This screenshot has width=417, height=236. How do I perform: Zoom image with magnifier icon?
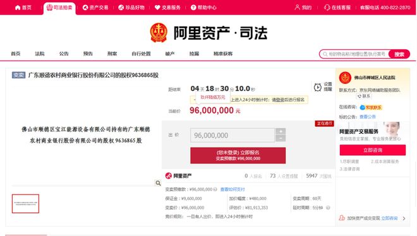(x=158, y=183)
